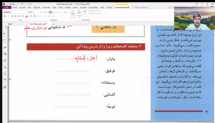Toggle Bold formatting in Font group

pos(4,16)
